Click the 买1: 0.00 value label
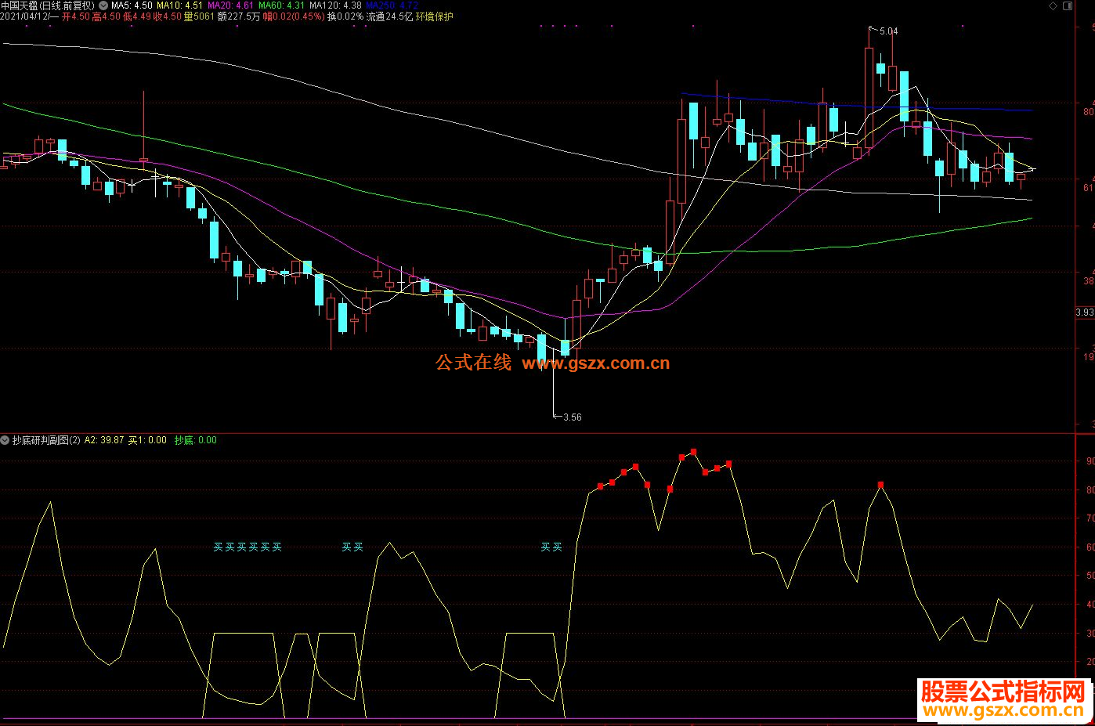 click(147, 440)
